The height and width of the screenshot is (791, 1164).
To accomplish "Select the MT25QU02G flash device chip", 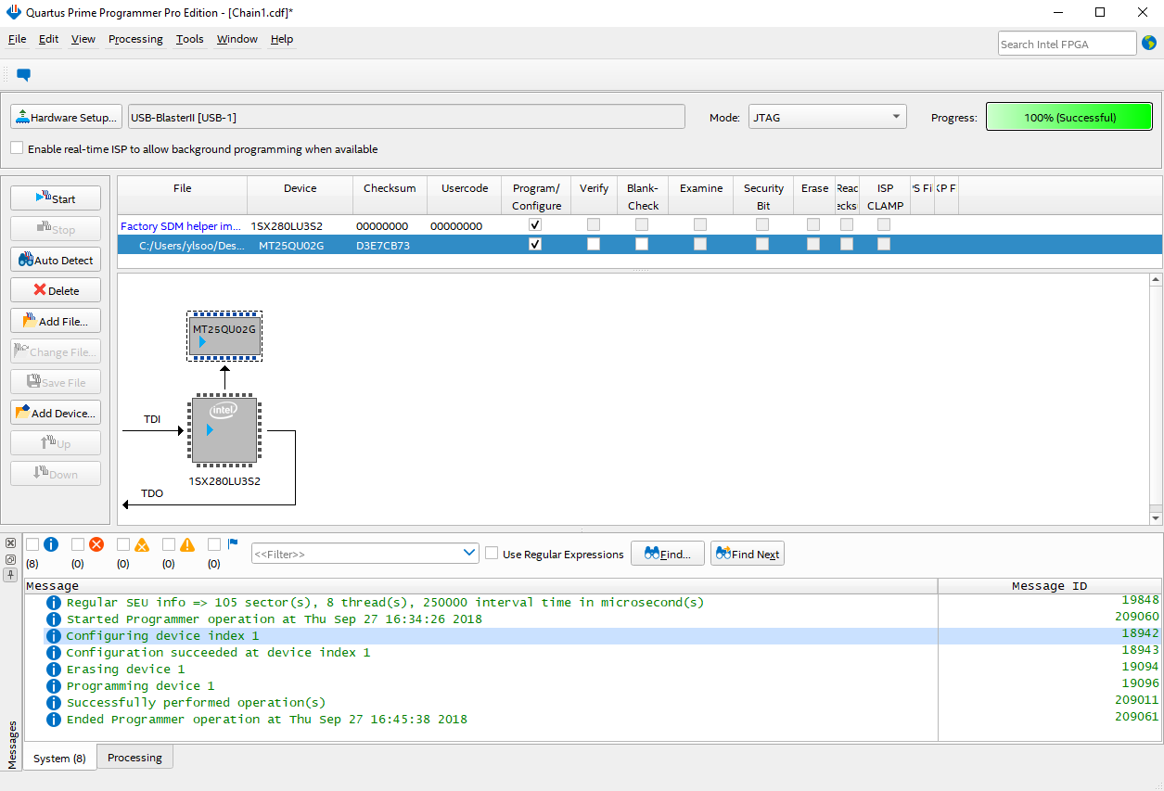I will tap(224, 336).
